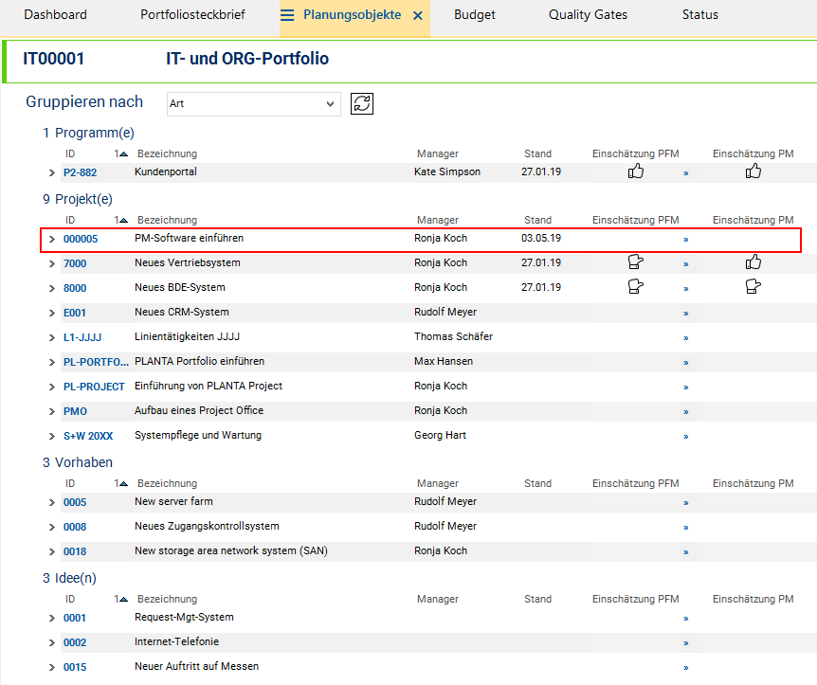This screenshot has width=817, height=685.
Task: Expand the P2-882 Kundenportal row
Action: point(51,173)
